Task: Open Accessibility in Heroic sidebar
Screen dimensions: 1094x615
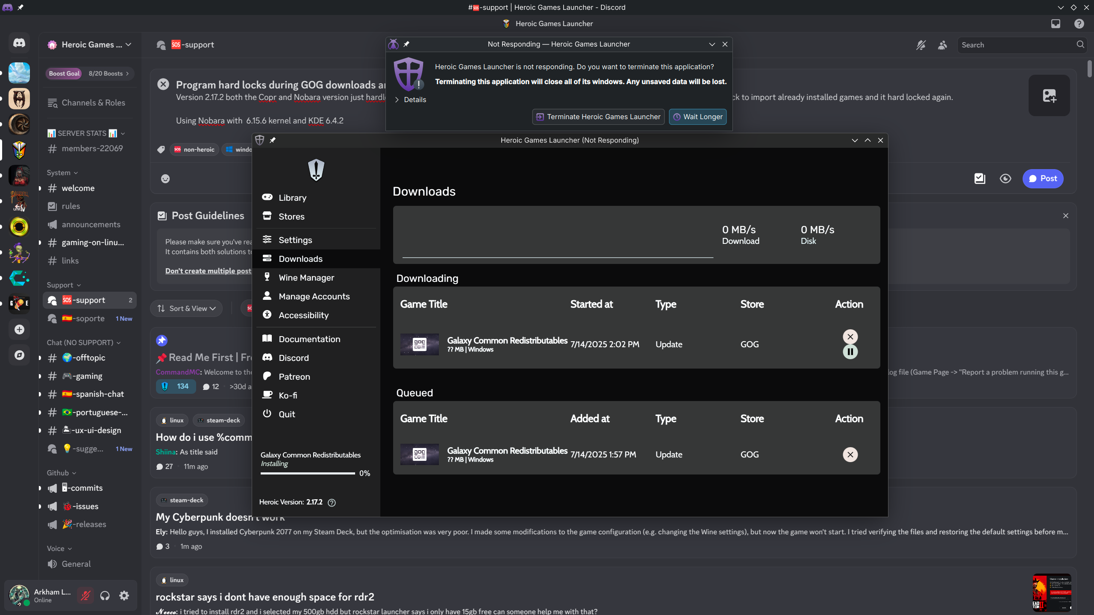Action: pos(316,315)
